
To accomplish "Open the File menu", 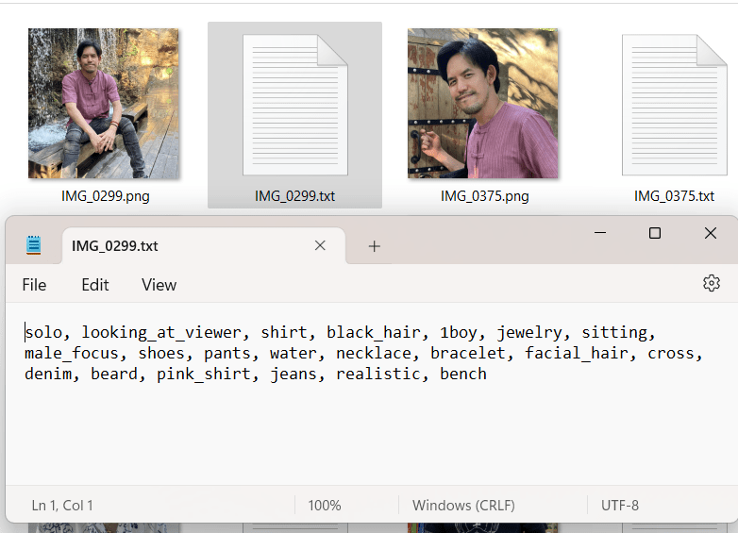I will pyautogui.click(x=34, y=285).
